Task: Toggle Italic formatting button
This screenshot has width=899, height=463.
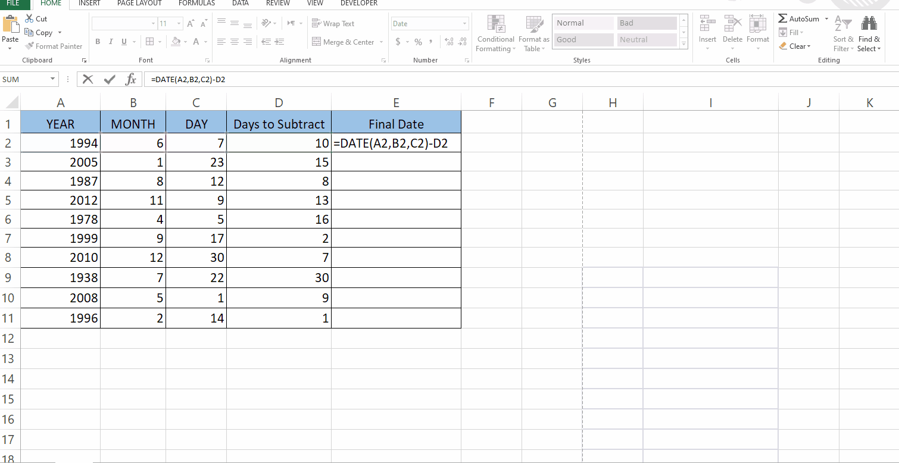Action: point(111,42)
